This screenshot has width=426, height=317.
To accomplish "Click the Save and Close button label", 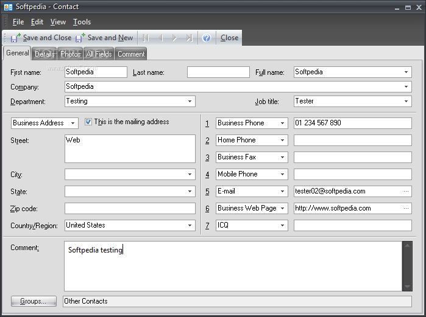I will 48,38.
